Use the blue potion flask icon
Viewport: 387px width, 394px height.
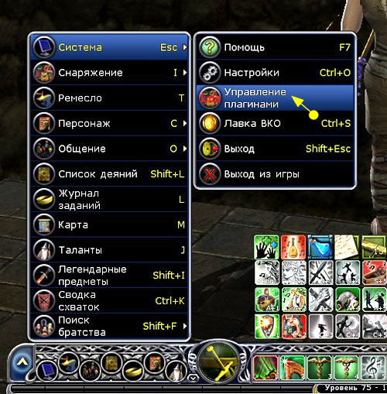tap(320, 247)
